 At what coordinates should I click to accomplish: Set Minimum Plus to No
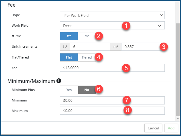87,90
